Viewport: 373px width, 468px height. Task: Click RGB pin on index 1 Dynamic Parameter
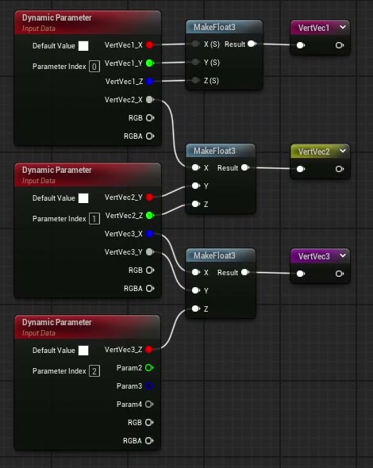(150, 270)
